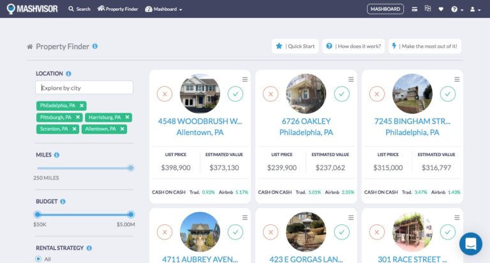Image resolution: width=490 pixels, height=263 pixels.
Task: Click the info icon next to Location
Action: coord(68,74)
